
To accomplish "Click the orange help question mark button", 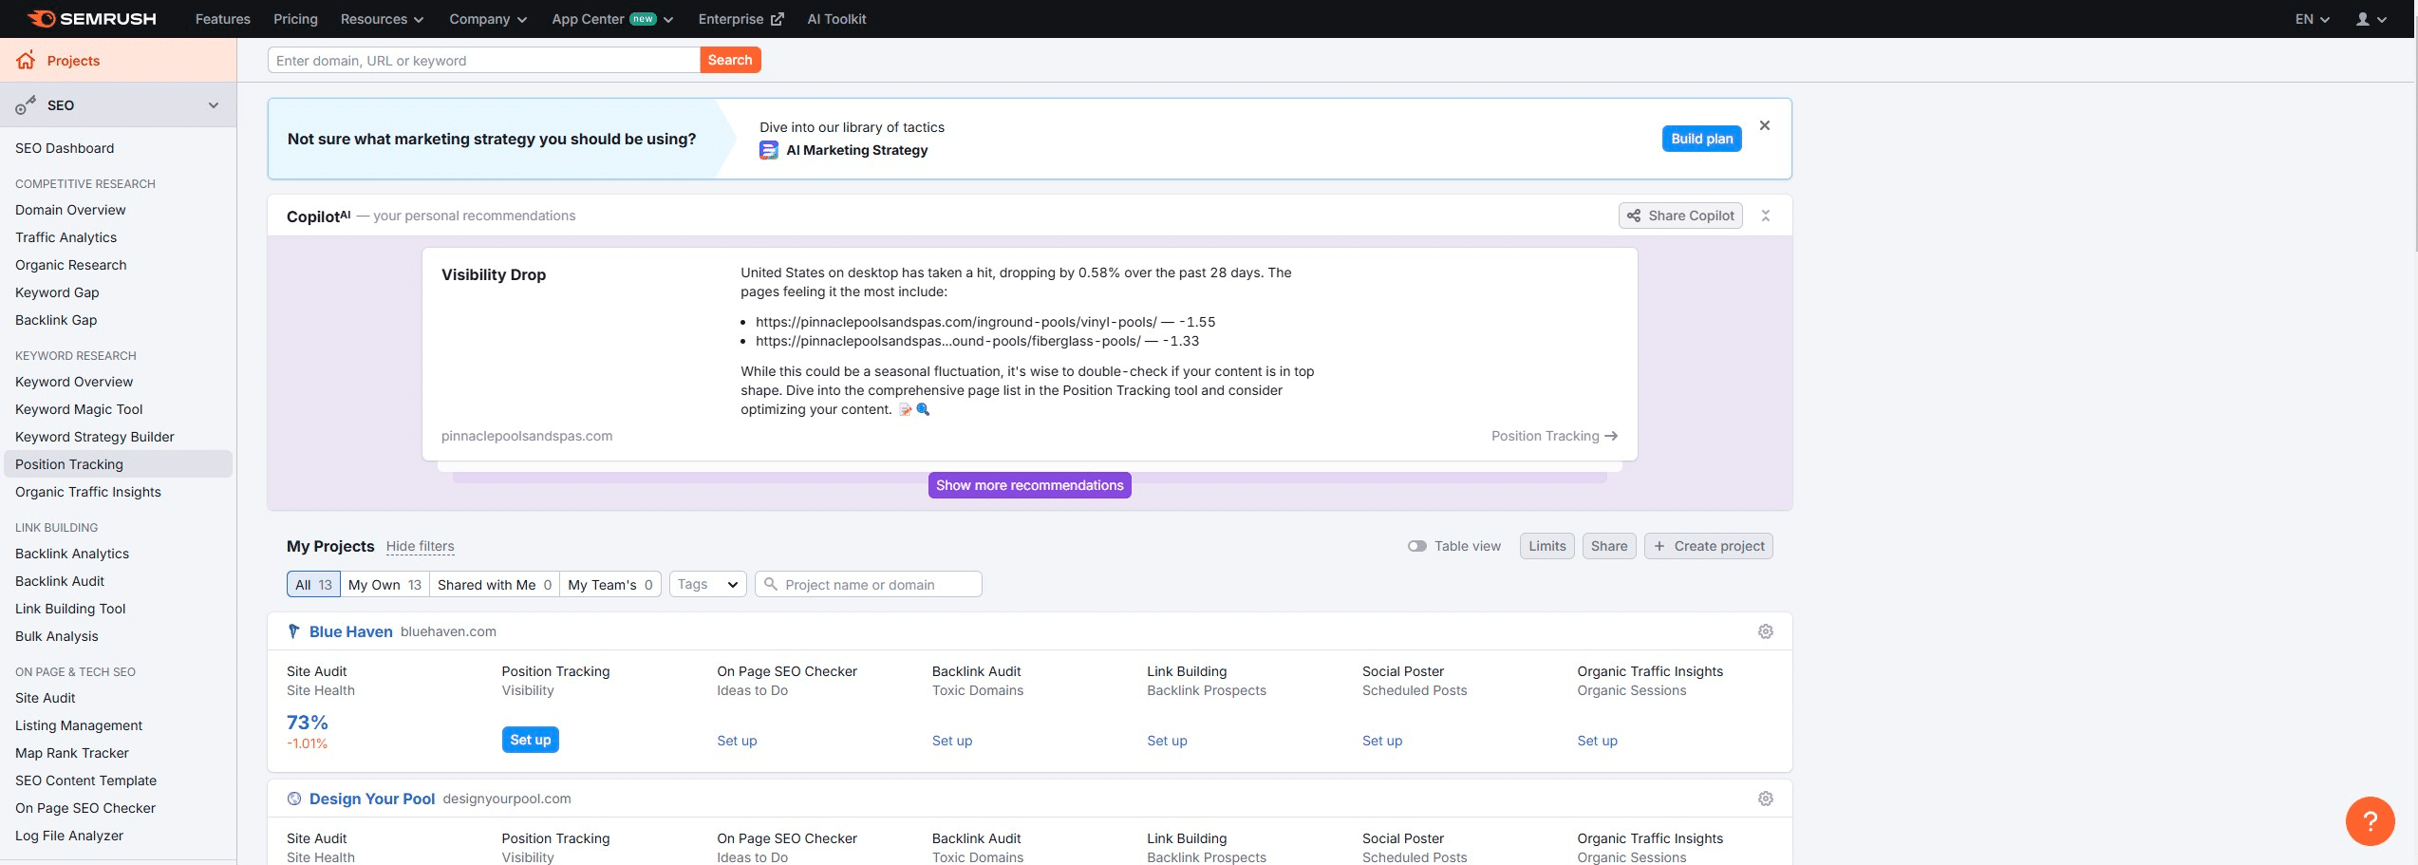I will [2369, 820].
